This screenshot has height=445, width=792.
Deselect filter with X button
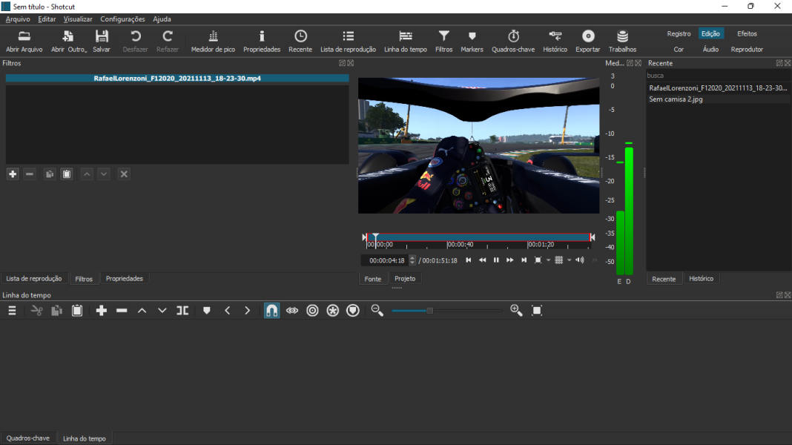click(x=124, y=174)
